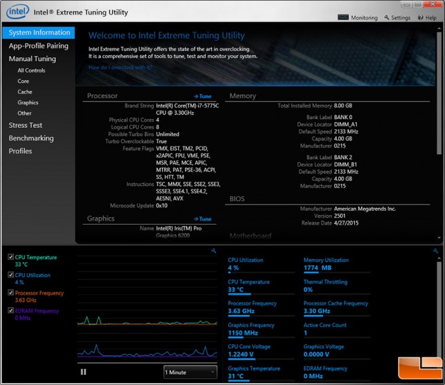
Task: Open Benchmarking section
Action: (31, 138)
